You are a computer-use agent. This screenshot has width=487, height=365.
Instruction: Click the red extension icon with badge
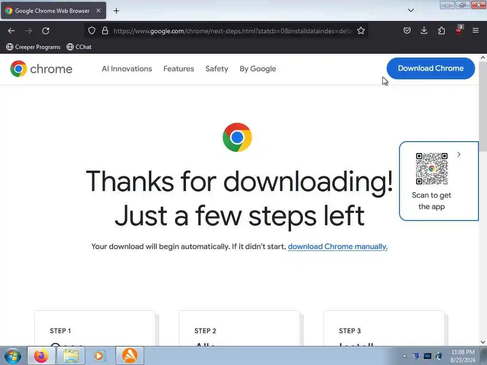pyautogui.click(x=459, y=30)
